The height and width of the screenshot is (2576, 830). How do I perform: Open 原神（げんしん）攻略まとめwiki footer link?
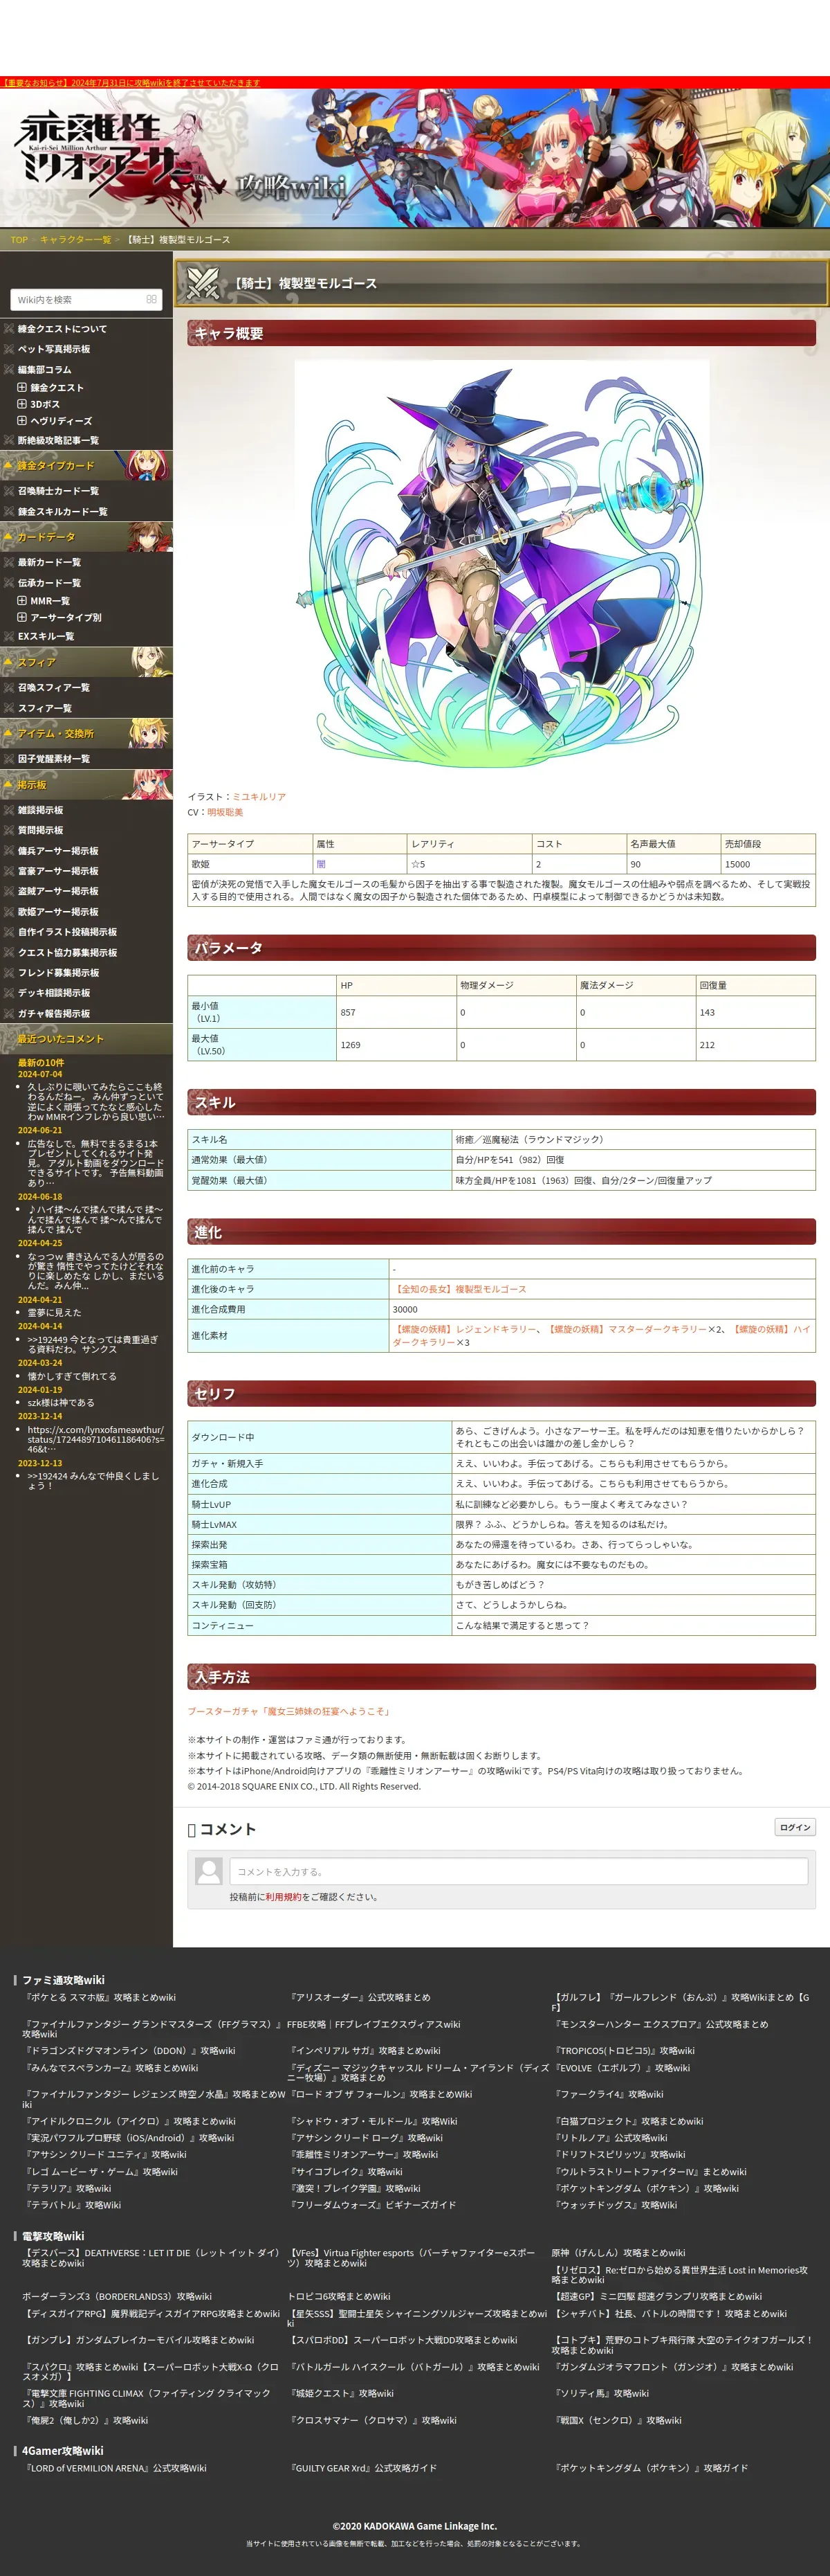click(618, 2253)
